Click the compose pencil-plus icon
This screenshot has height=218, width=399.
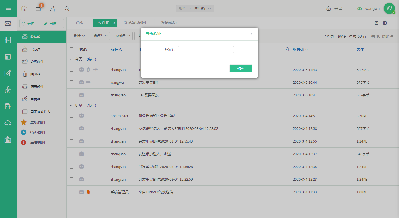53,9
